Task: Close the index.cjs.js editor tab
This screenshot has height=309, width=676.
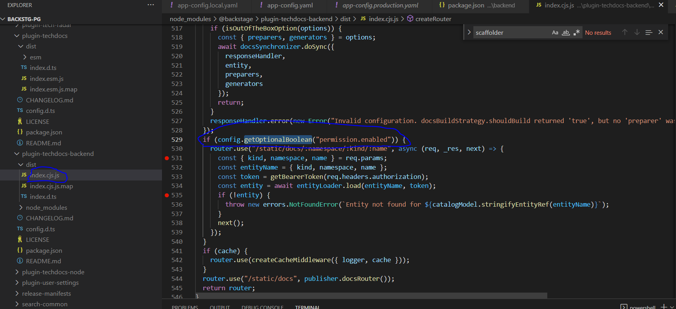Action: (661, 5)
